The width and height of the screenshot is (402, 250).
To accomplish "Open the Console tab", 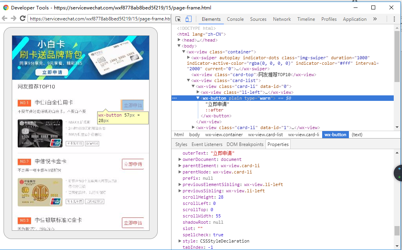I will [235, 19].
